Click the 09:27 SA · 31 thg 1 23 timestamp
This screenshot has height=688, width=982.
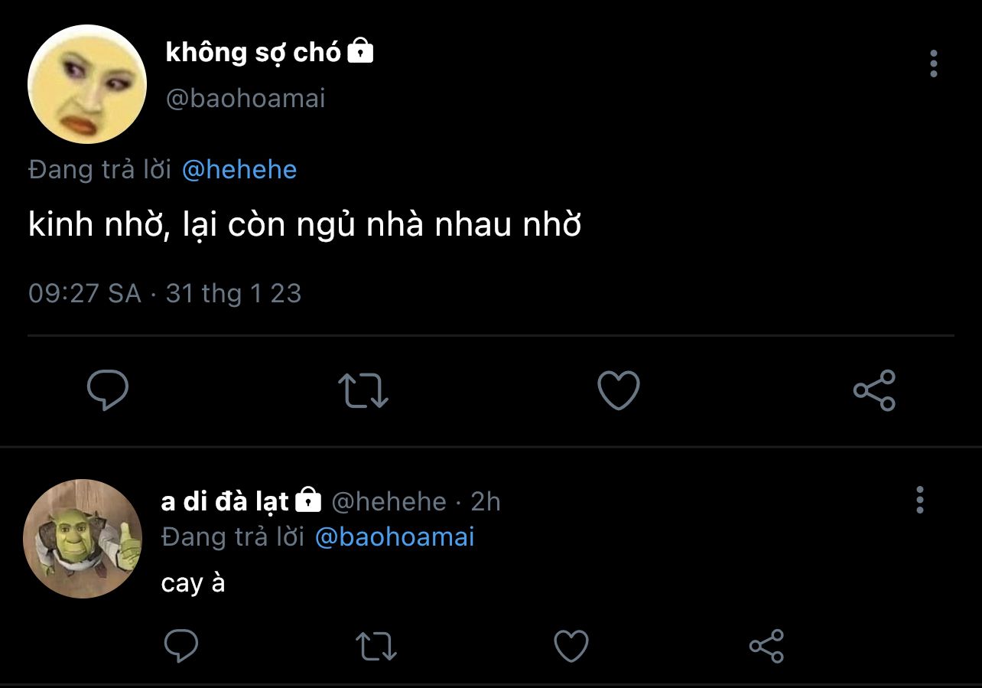(165, 293)
